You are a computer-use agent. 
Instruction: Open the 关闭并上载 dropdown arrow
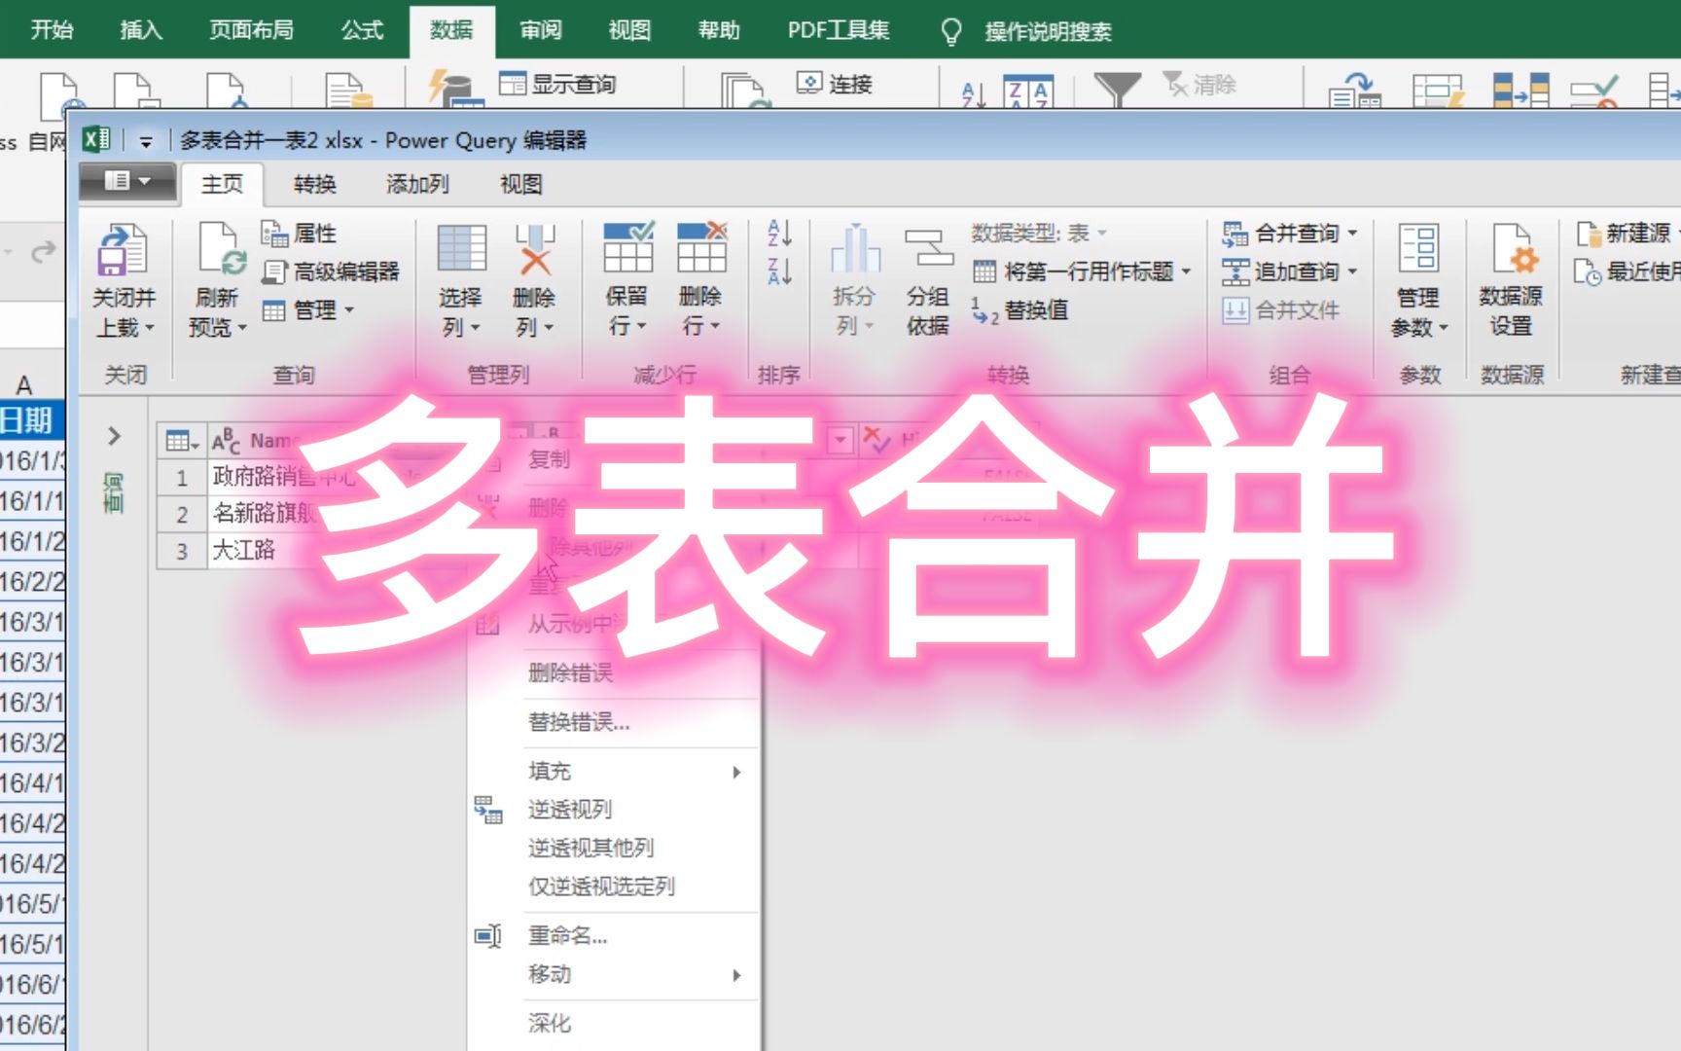coord(150,328)
